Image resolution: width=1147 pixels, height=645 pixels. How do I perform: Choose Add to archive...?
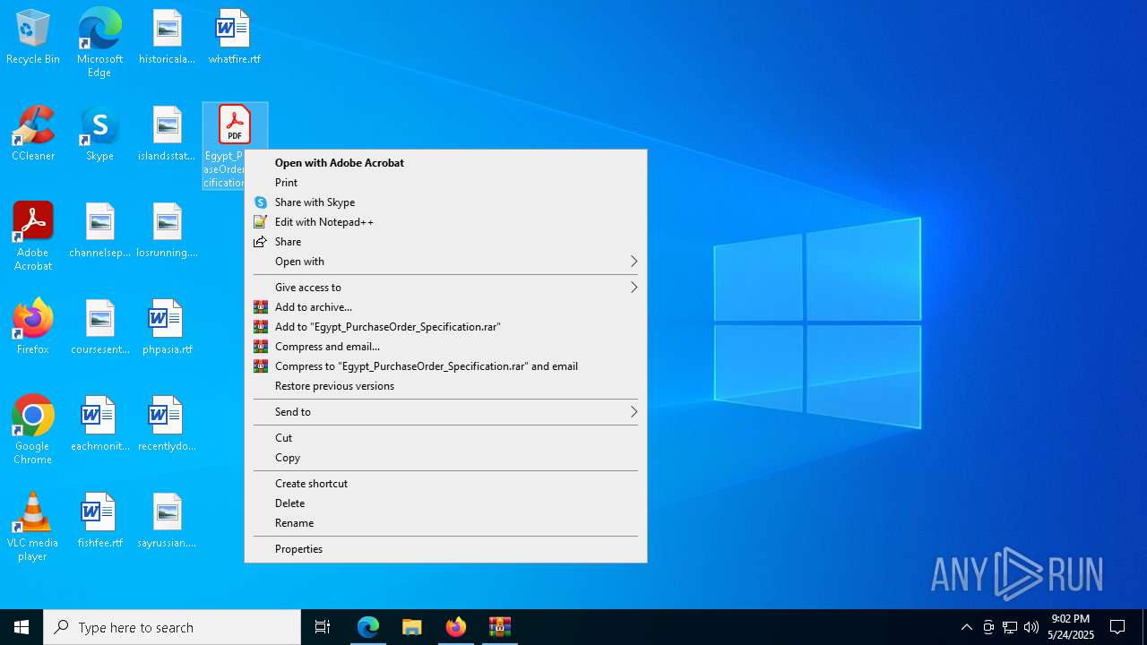[445, 307]
